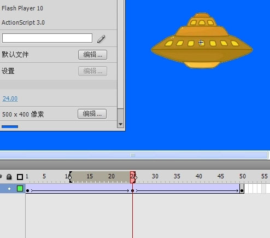Click the 500 x 400 像素 size text
Image resolution: width=270 pixels, height=238 pixels.
tap(23, 114)
